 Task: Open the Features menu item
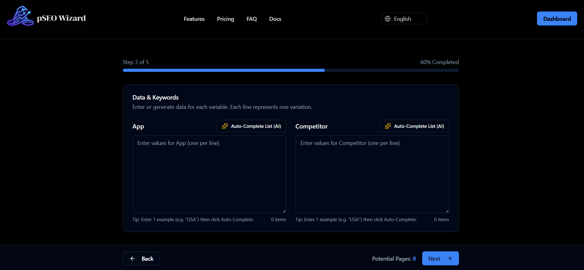194,19
